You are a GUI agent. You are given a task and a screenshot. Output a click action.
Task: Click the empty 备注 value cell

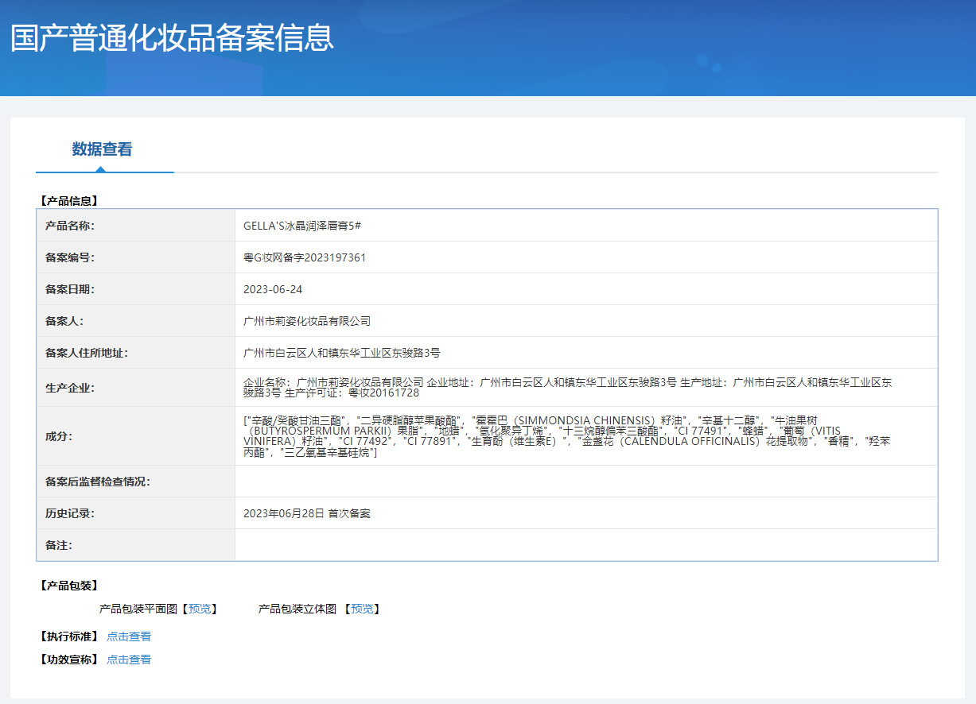585,545
